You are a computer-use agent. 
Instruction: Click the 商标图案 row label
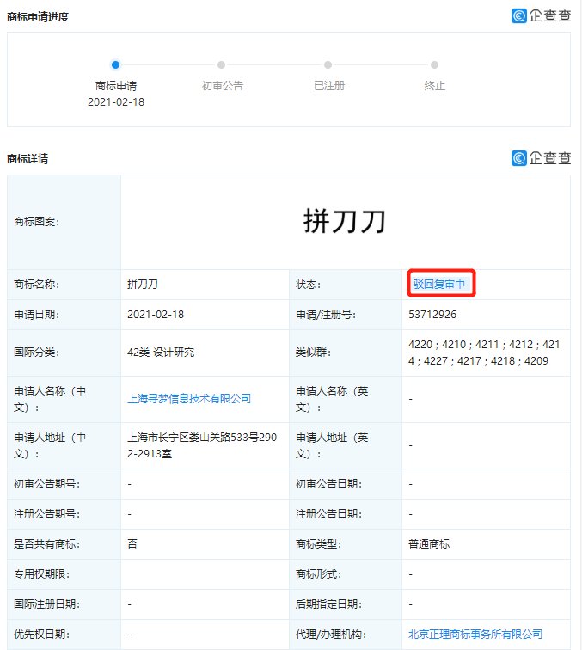[x=36, y=221]
